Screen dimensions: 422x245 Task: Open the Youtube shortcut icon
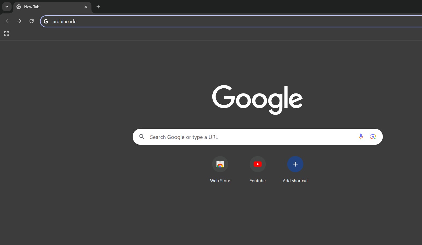tap(258, 164)
